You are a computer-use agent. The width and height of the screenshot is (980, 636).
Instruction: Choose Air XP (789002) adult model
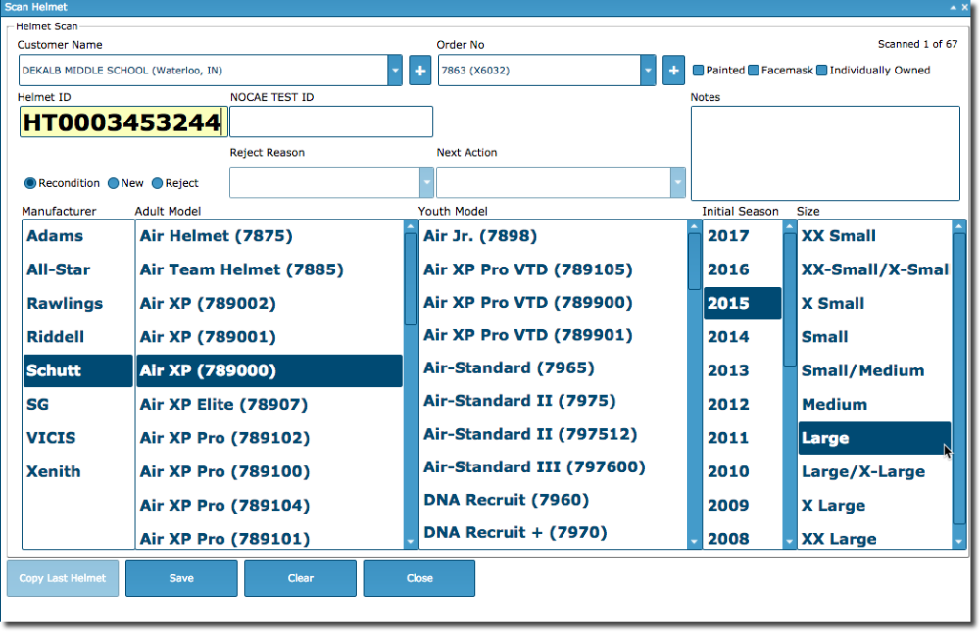click(269, 304)
